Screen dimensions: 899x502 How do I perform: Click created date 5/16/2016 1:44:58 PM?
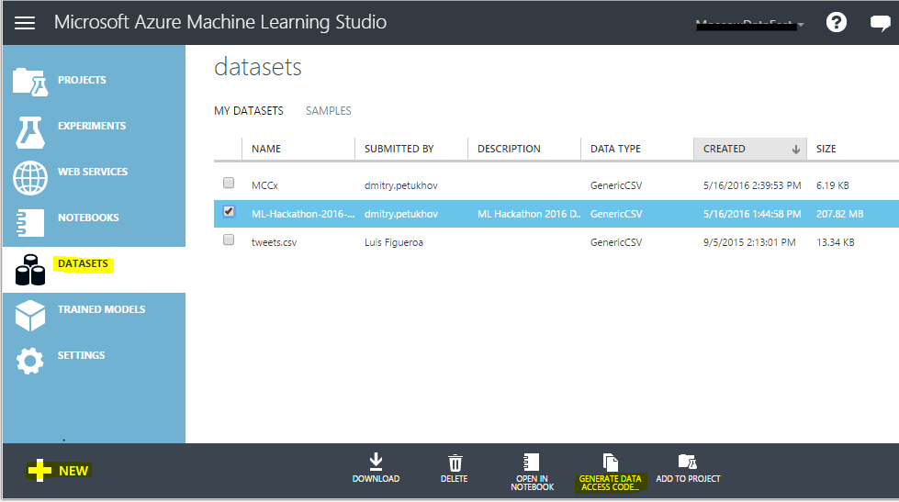752,214
